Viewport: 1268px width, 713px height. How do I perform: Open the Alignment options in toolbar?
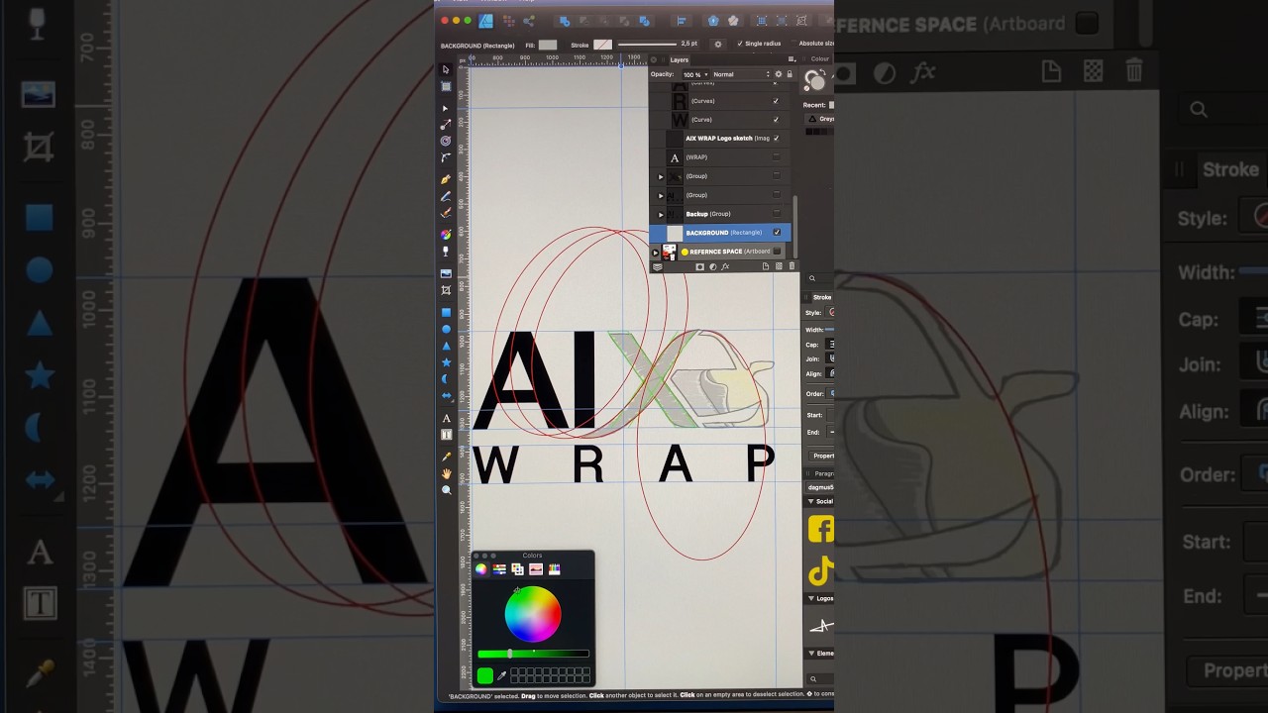click(682, 21)
